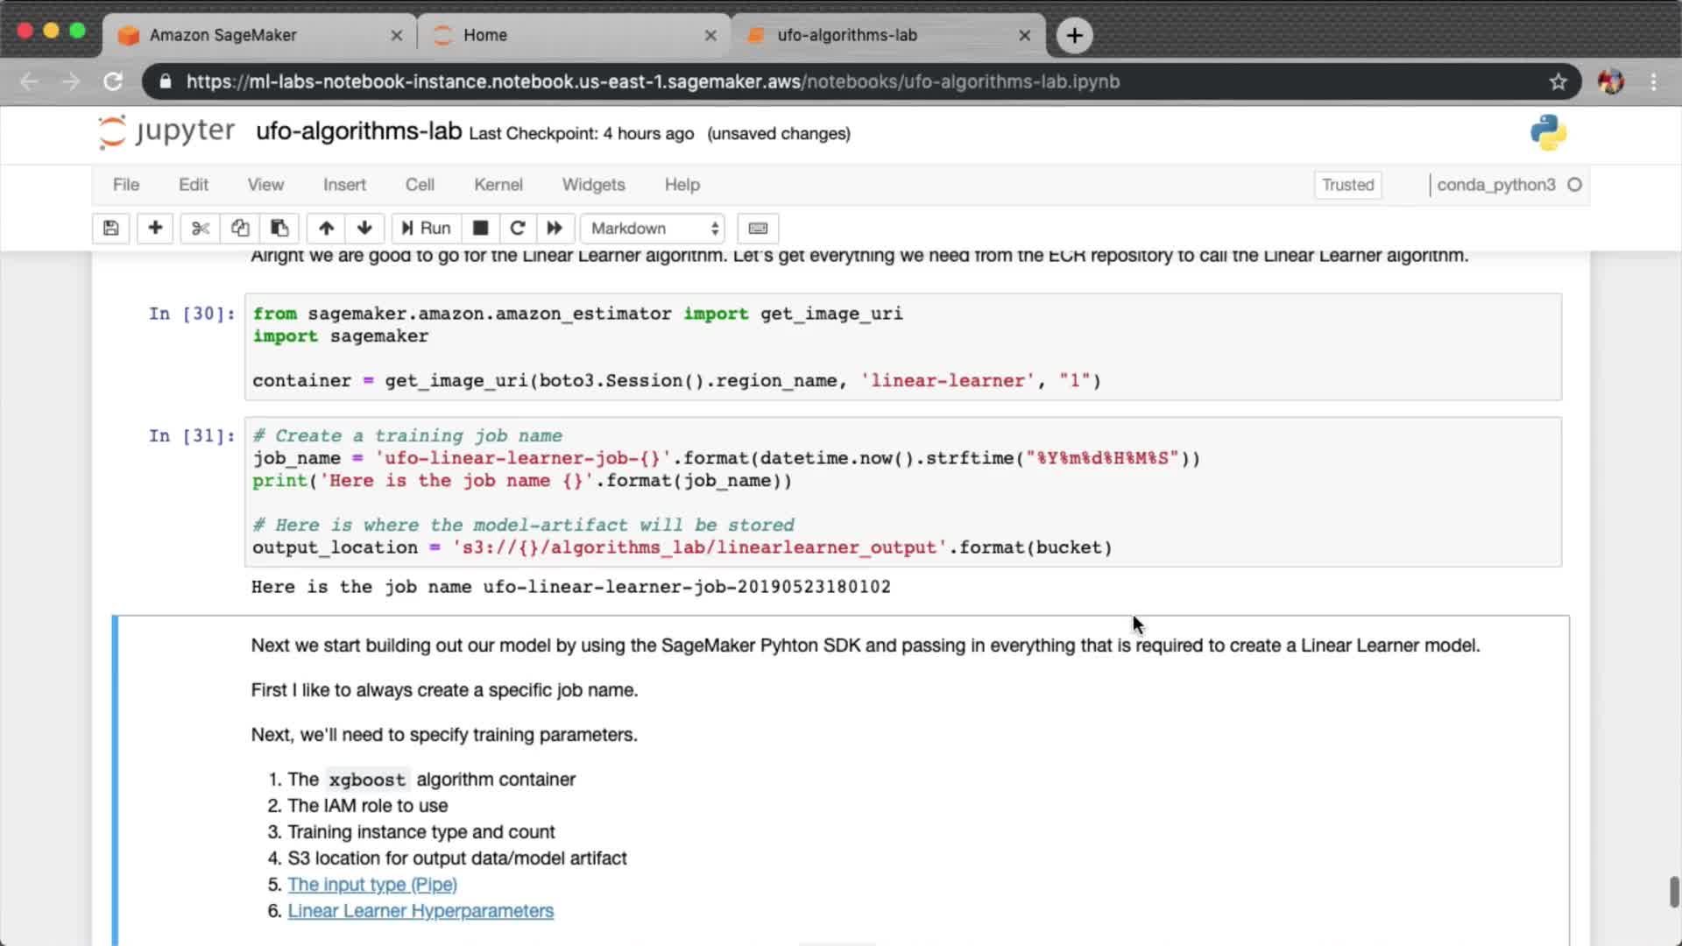Open the Cell menu
Screen dimensions: 1682x946
click(x=420, y=185)
